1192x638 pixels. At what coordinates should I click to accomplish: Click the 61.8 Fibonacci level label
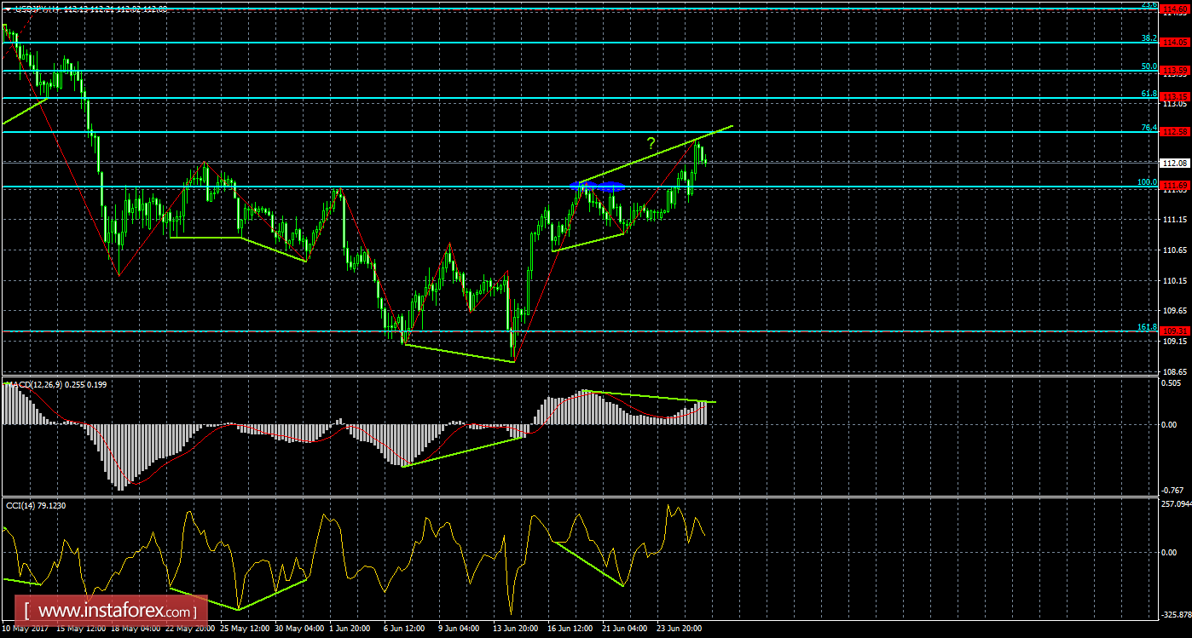pyautogui.click(x=1149, y=93)
